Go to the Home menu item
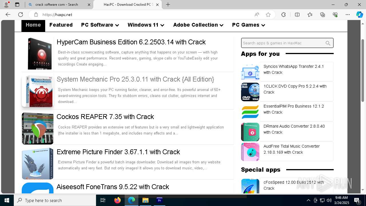Image resolution: width=366 pixels, height=206 pixels. (33, 25)
